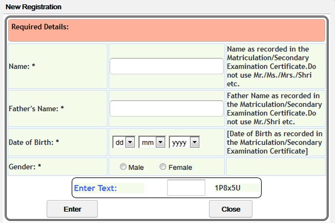Open the yyyy year dropdown
Image resolution: width=335 pixels, height=223 pixels.
[x=184, y=142]
